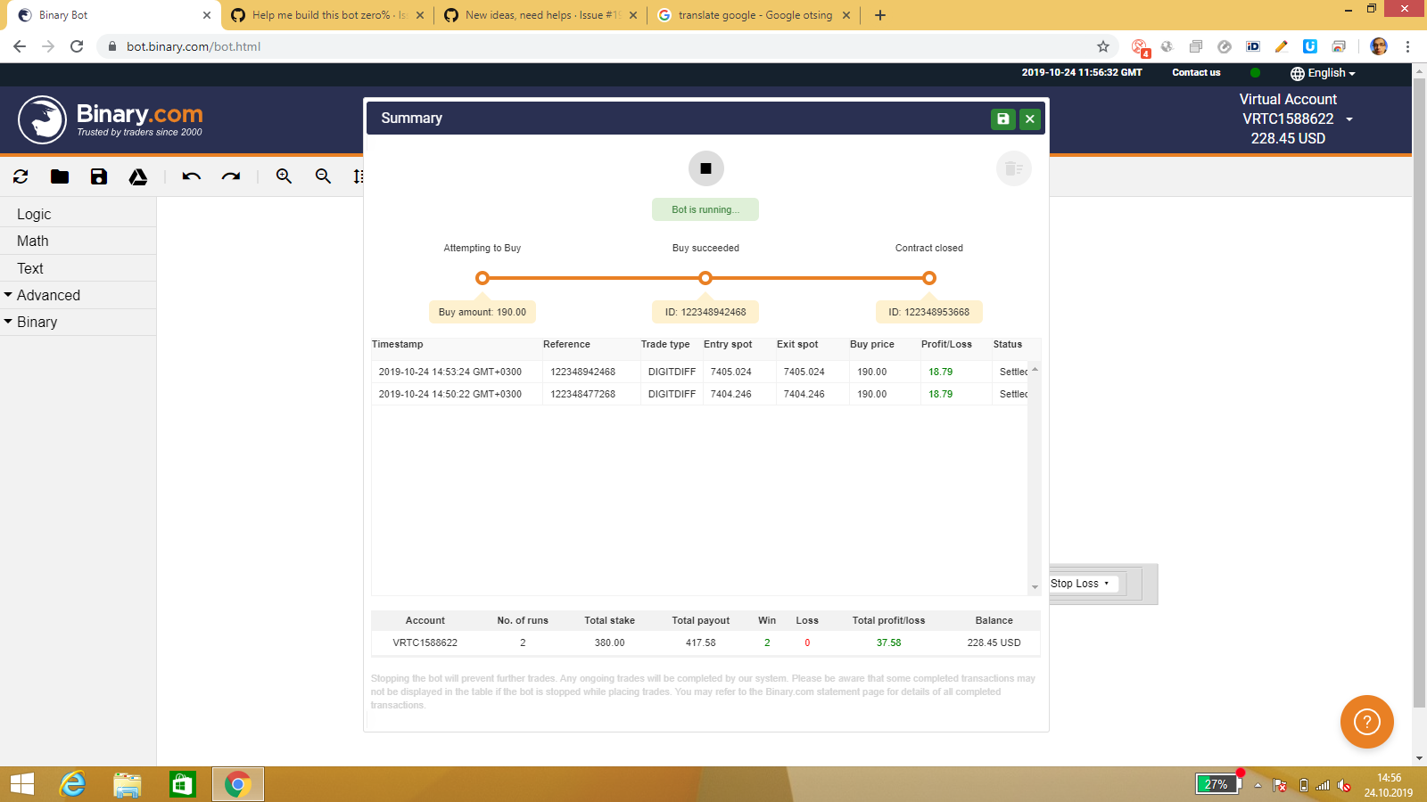Viewport: 1427px width, 802px height.
Task: Redo the last block change
Action: pos(231,176)
